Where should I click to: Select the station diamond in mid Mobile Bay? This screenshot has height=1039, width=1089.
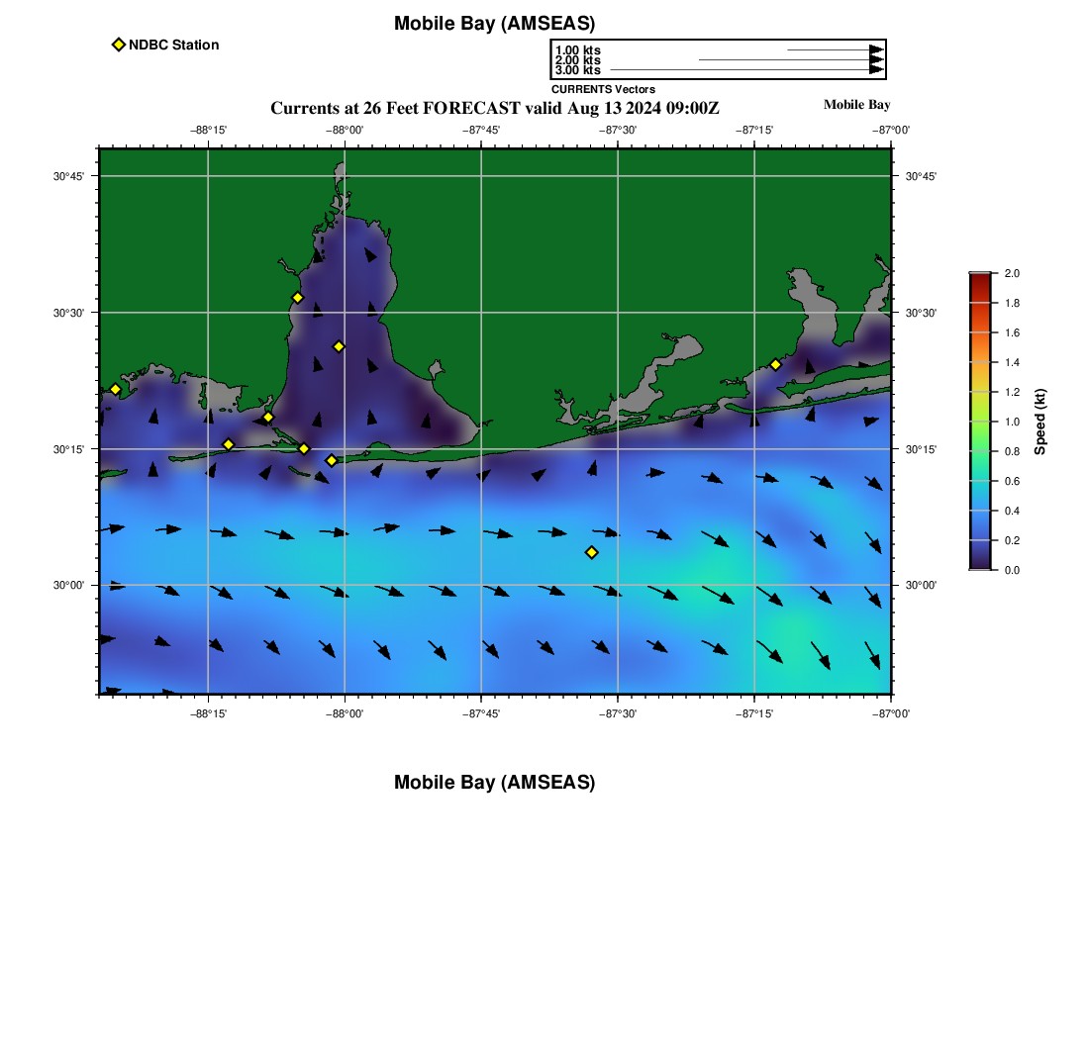pos(339,346)
